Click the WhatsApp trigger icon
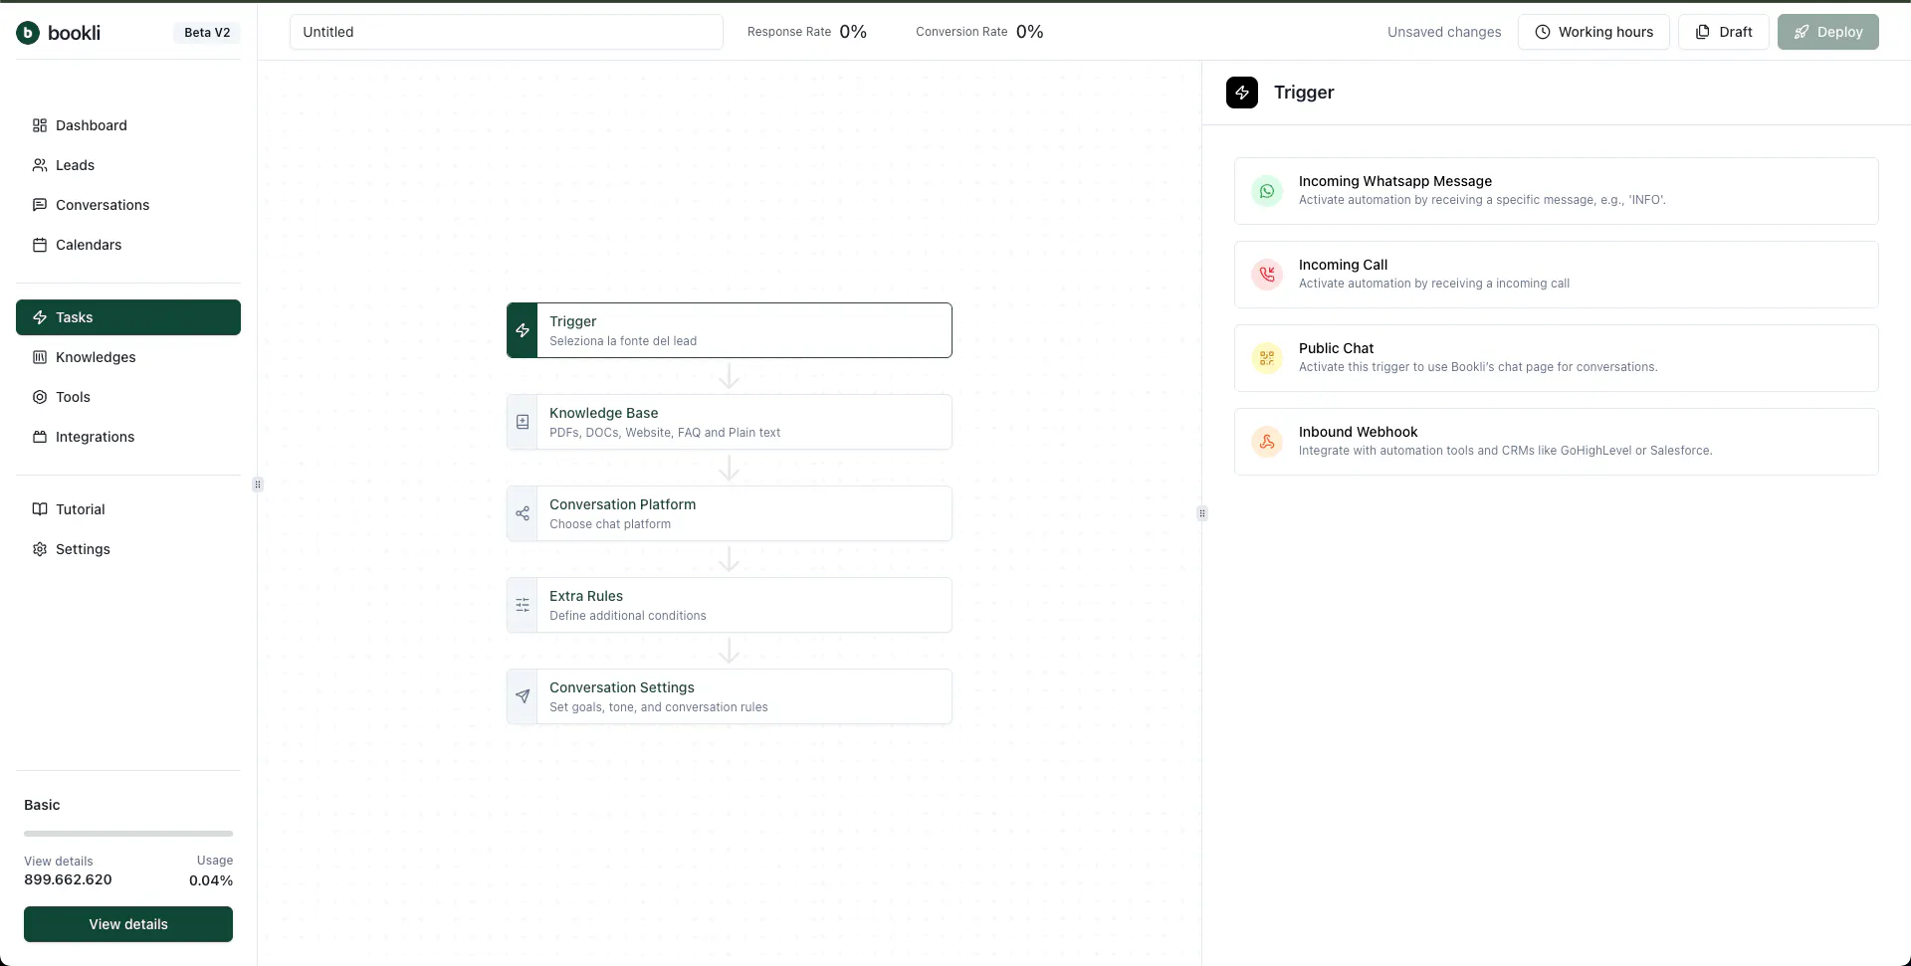This screenshot has width=1911, height=966. [x=1267, y=191]
